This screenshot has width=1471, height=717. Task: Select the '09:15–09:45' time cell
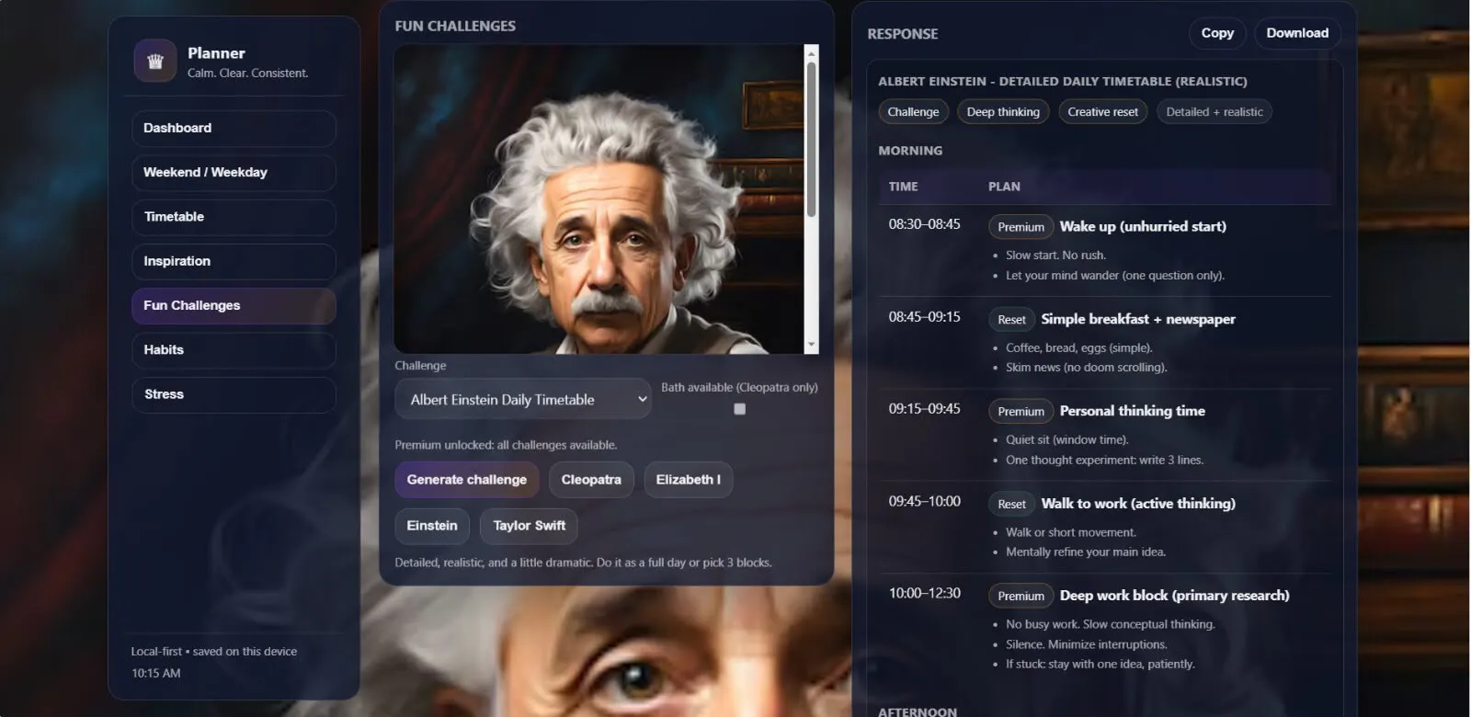[x=924, y=409]
